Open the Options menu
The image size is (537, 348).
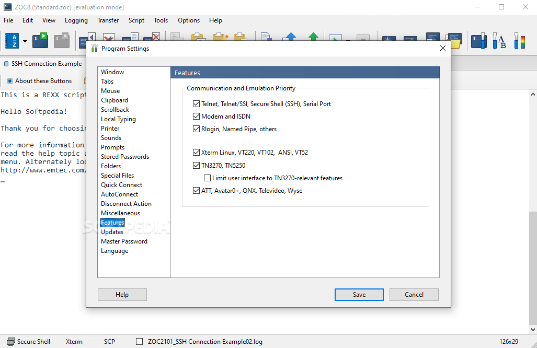(189, 20)
